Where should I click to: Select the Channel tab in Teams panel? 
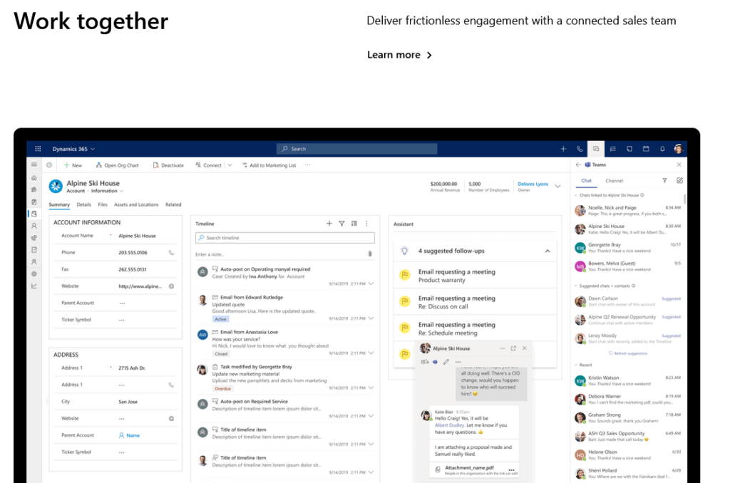614,180
